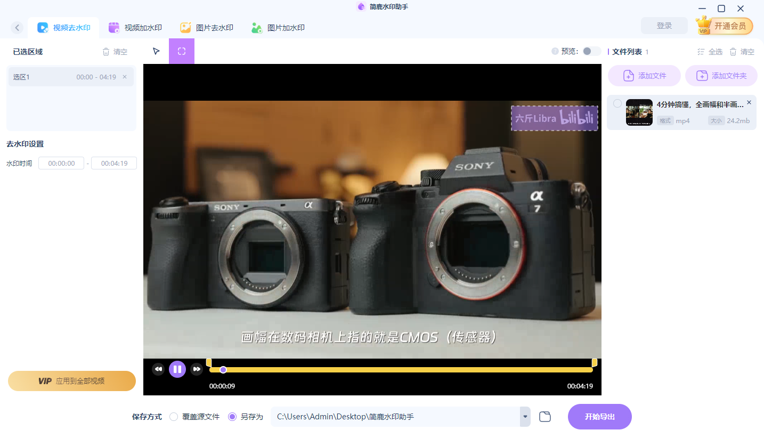Click the fast-forward playback button
The image size is (764, 438).
(x=197, y=369)
